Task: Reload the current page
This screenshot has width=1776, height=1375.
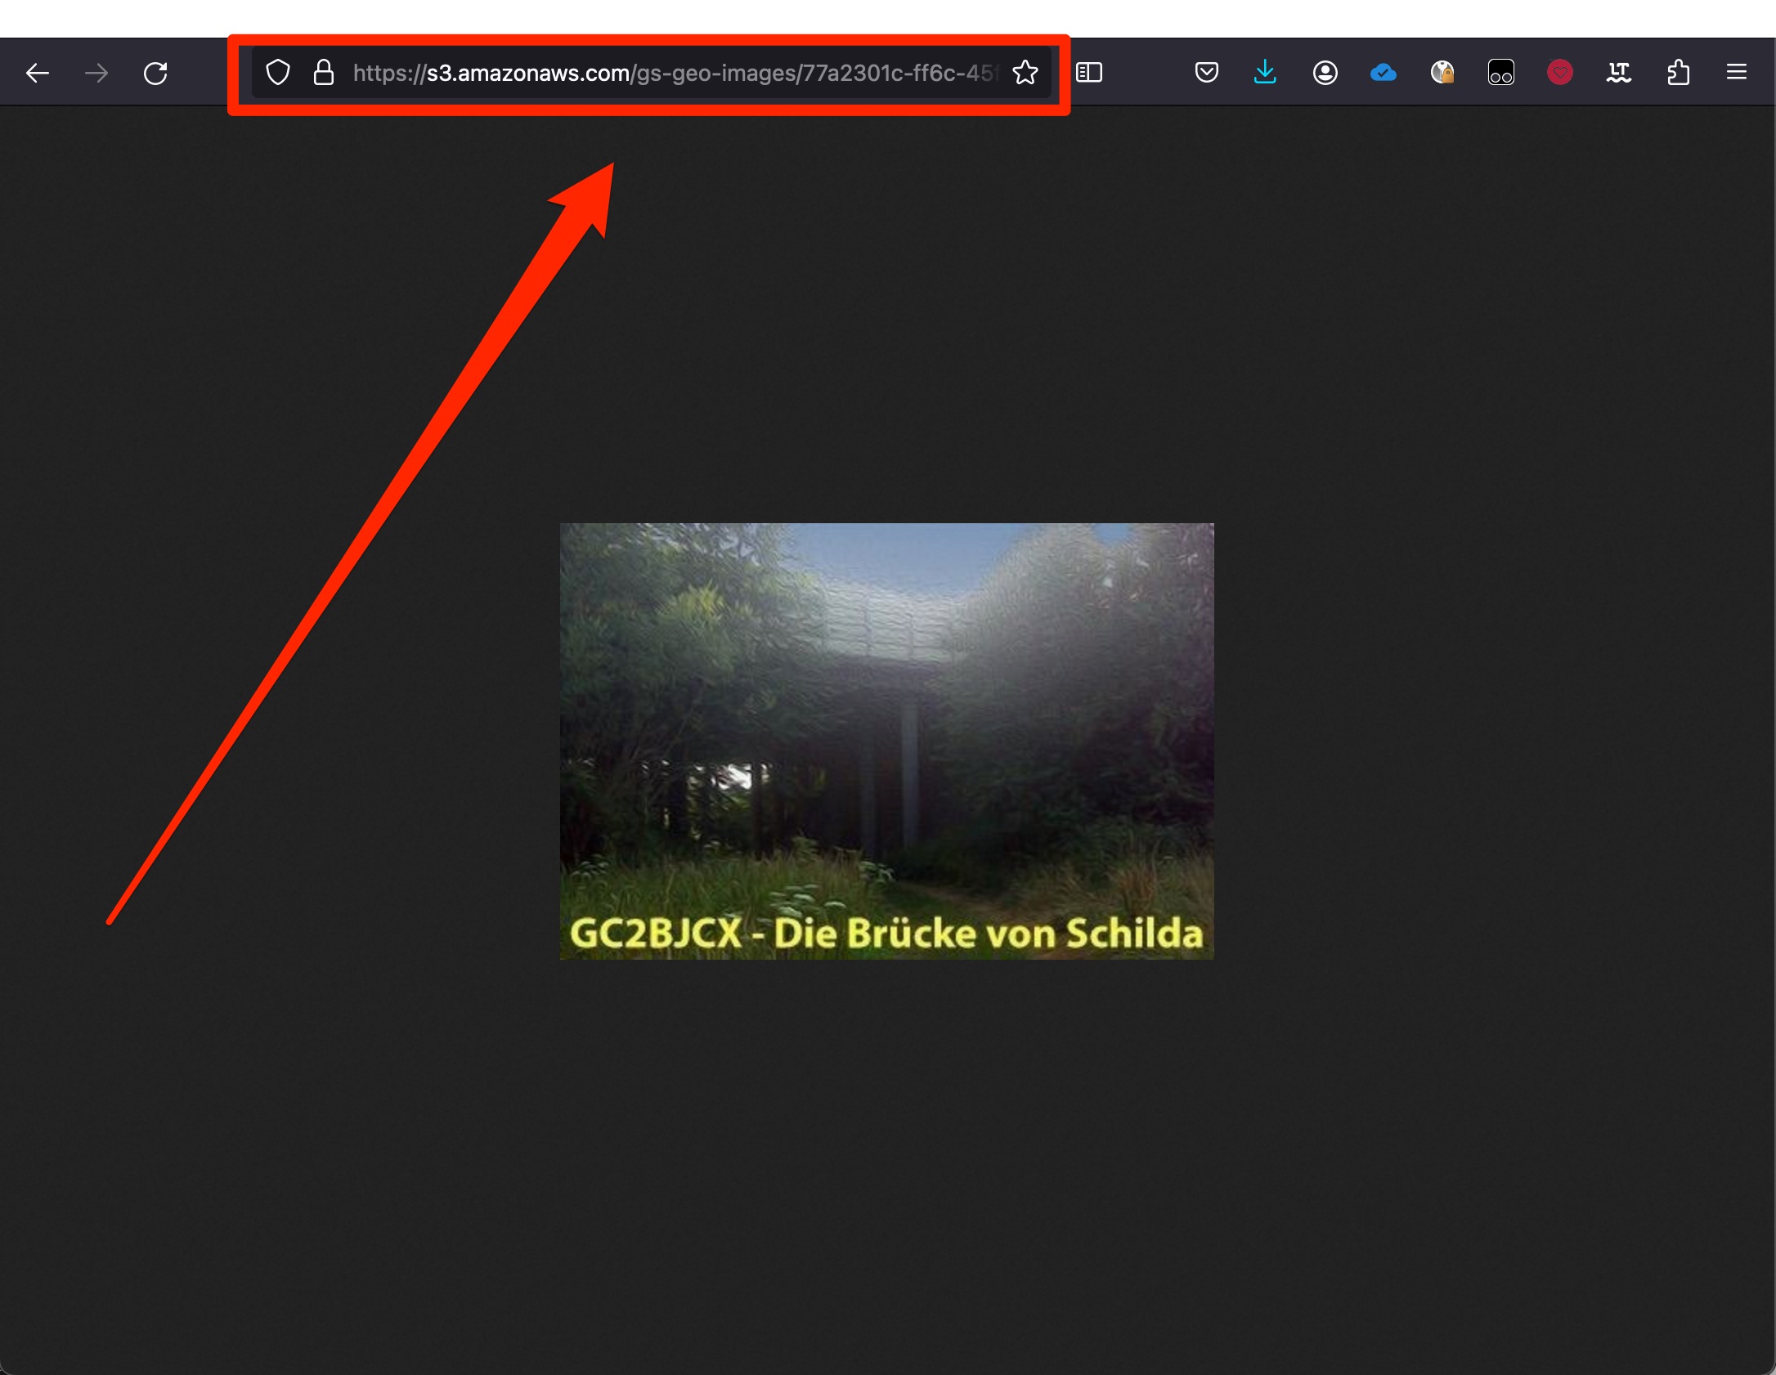Action: (155, 73)
